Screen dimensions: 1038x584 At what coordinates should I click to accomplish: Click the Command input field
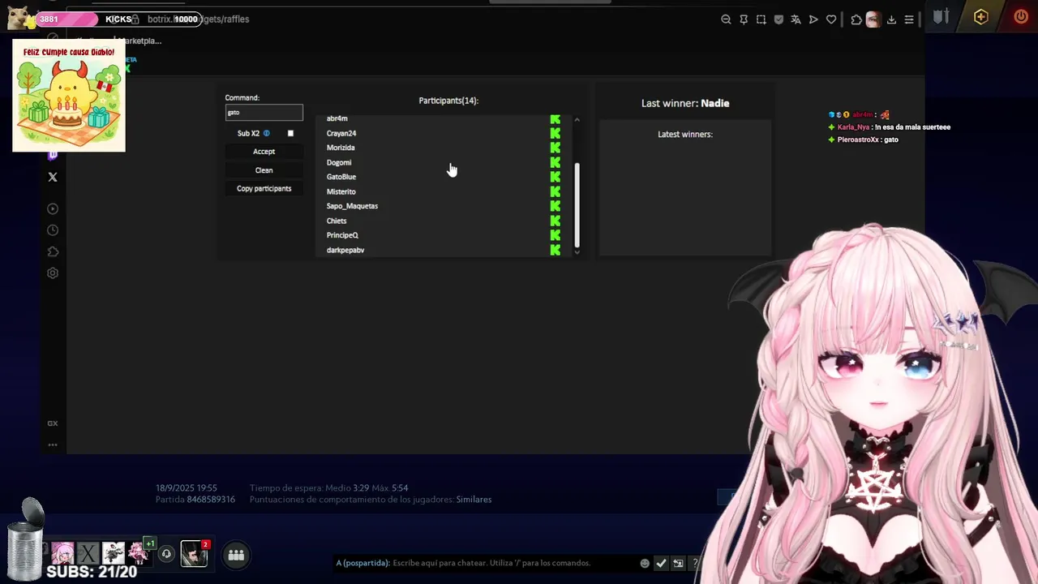pyautogui.click(x=264, y=113)
